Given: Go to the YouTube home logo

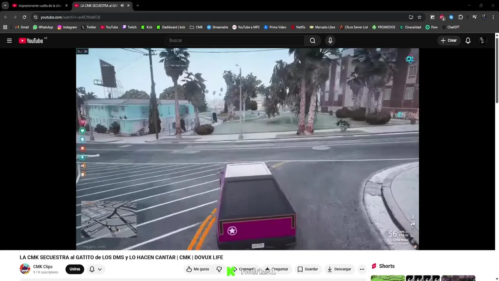Looking at the screenshot, I should pyautogui.click(x=31, y=41).
